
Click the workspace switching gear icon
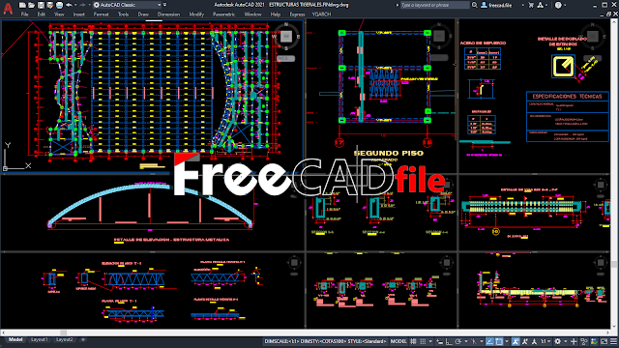click(557, 341)
